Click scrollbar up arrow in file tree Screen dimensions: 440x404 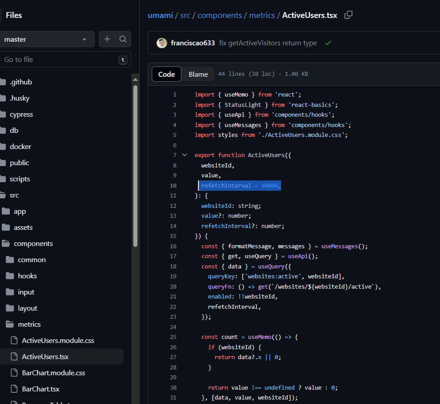point(135,80)
